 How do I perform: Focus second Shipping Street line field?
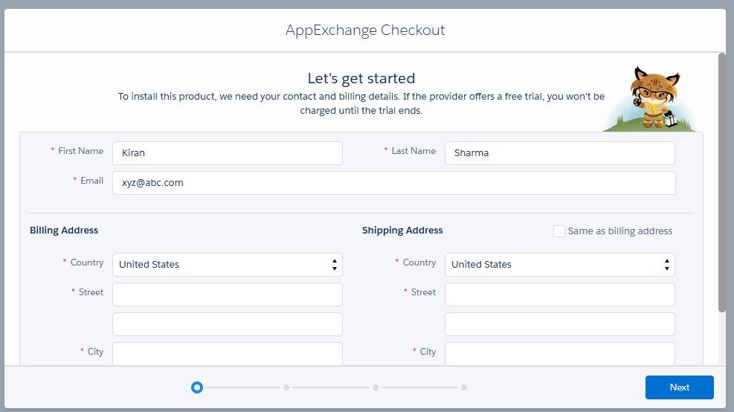(560, 324)
